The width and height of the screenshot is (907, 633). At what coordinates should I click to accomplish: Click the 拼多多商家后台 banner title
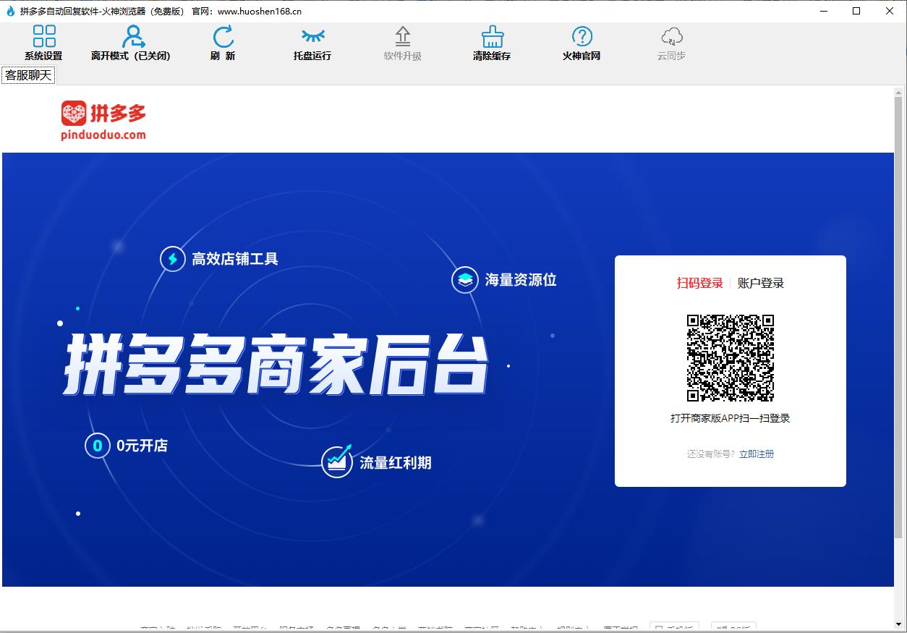point(276,365)
